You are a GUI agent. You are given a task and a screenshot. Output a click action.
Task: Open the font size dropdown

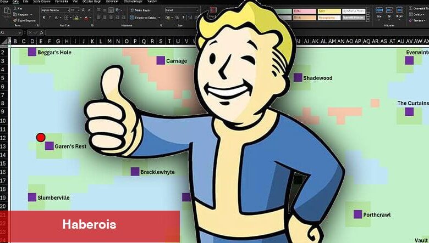pos(79,10)
